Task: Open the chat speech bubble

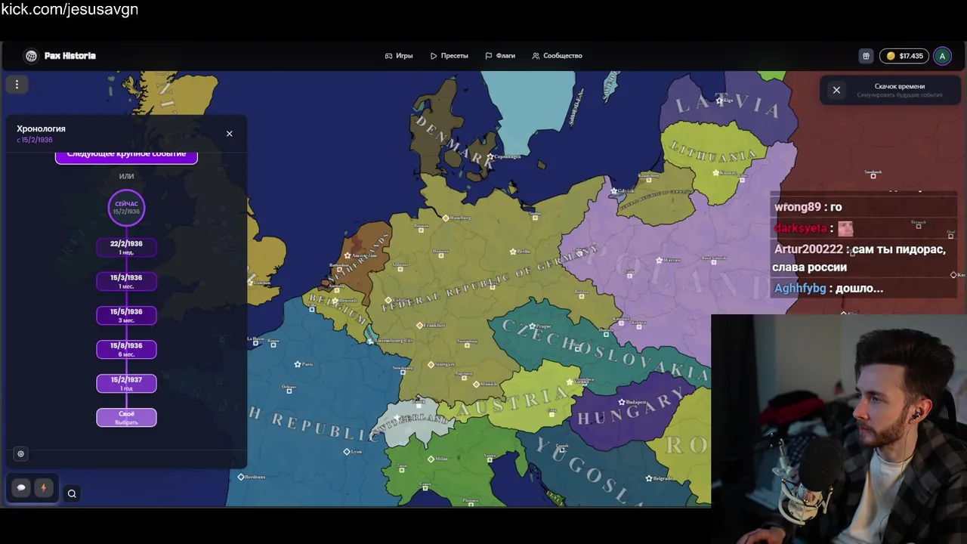Action: click(x=21, y=488)
